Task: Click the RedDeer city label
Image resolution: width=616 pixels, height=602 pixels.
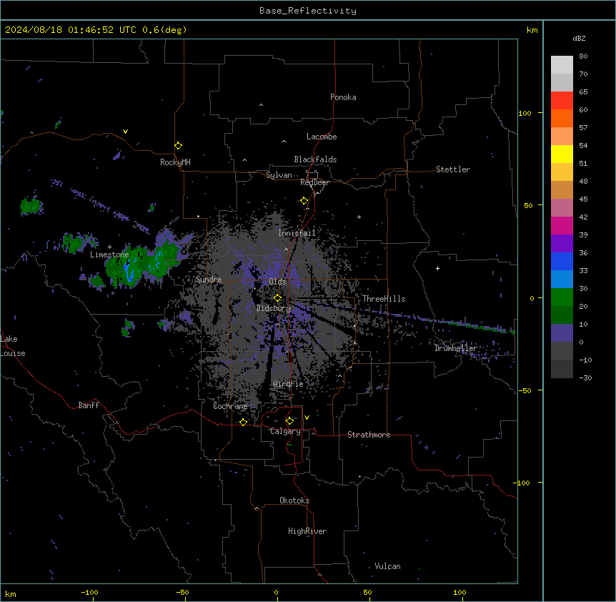Action: pos(315,182)
